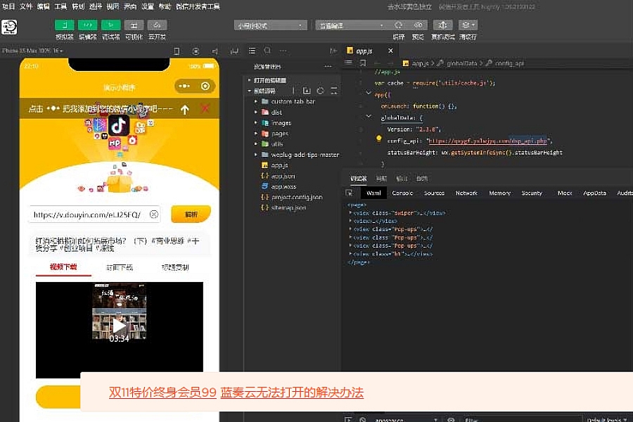Click the 双11特价终身会员99 link

[x=162, y=392]
